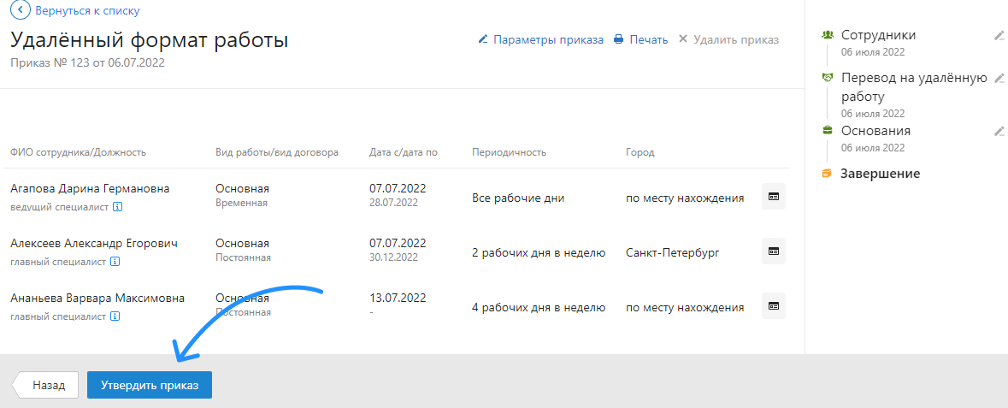Click the Город column header
1008x408 pixels.
tap(640, 152)
